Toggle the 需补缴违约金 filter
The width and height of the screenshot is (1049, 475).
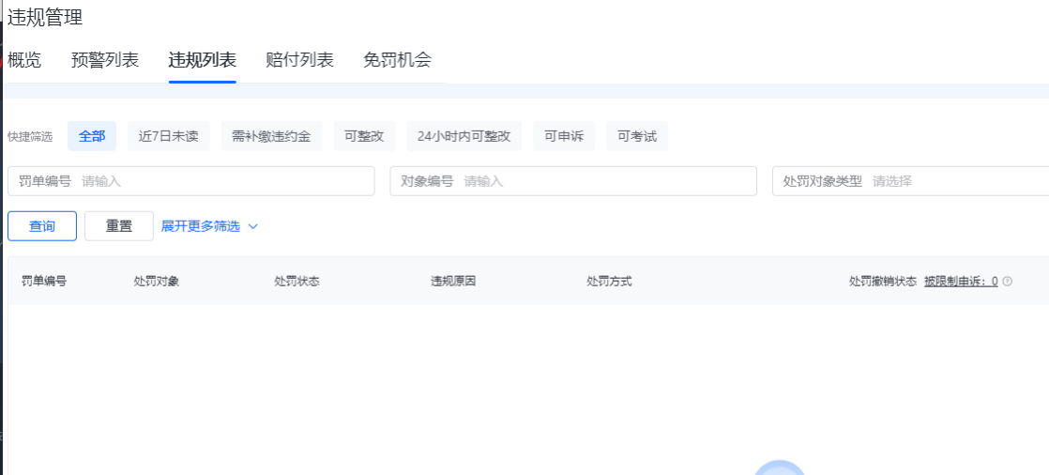click(271, 136)
